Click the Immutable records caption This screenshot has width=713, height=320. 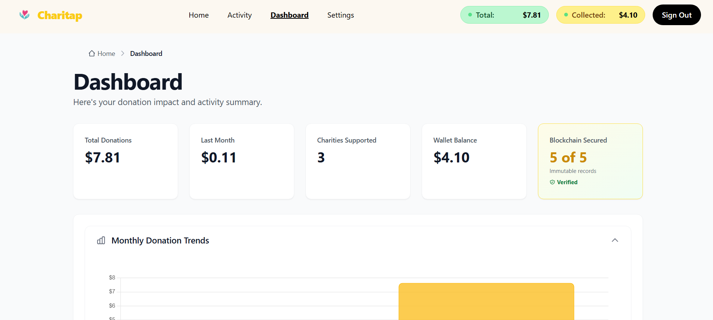pyautogui.click(x=573, y=171)
